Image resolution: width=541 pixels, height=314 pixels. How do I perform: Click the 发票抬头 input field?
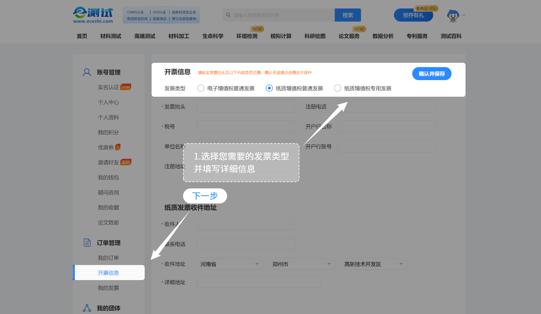(x=246, y=106)
